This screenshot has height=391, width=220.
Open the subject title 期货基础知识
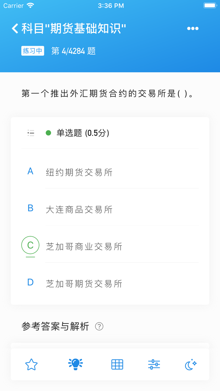[72, 28]
